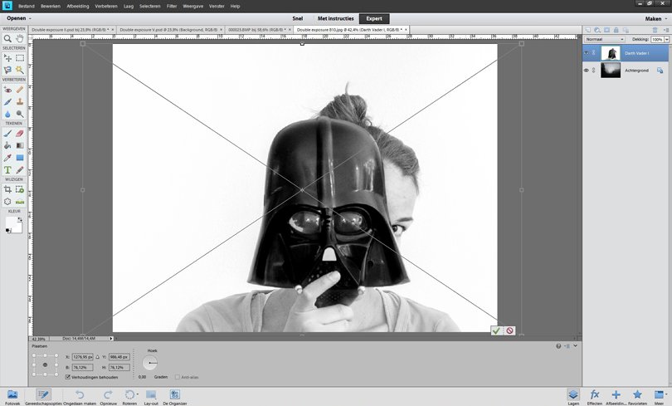Select the Eyedropper color picker tool
The height and width of the screenshot is (406, 672).
click(x=7, y=158)
